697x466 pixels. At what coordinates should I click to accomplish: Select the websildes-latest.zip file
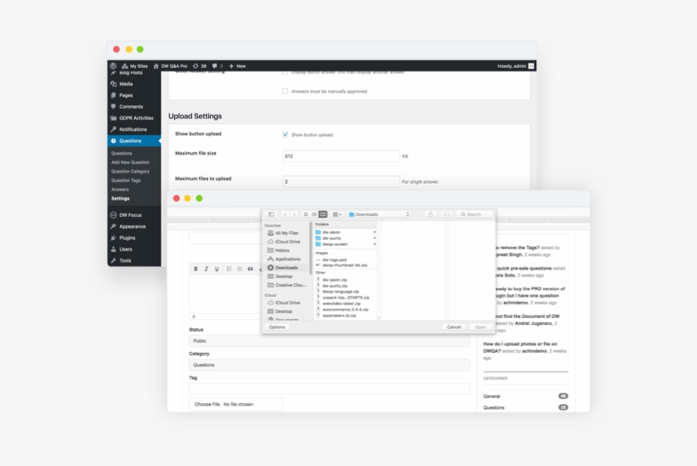coord(341,304)
